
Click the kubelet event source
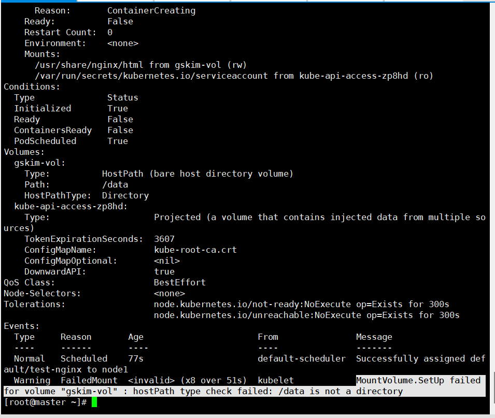point(276,381)
